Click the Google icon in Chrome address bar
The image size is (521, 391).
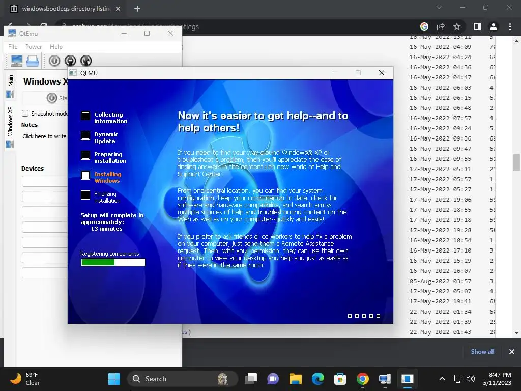(x=424, y=26)
